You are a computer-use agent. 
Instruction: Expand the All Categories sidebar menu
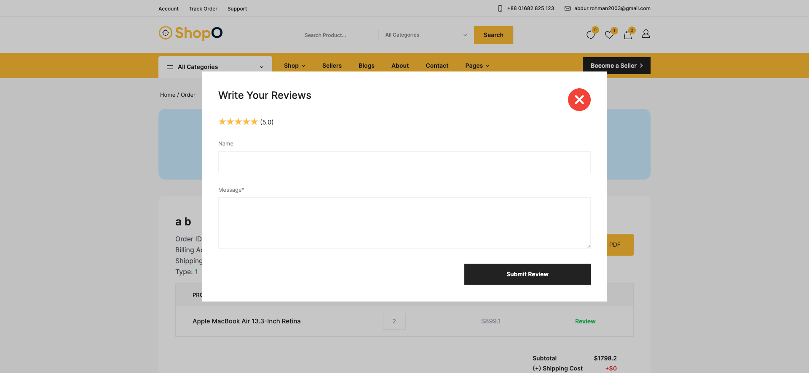coord(215,67)
